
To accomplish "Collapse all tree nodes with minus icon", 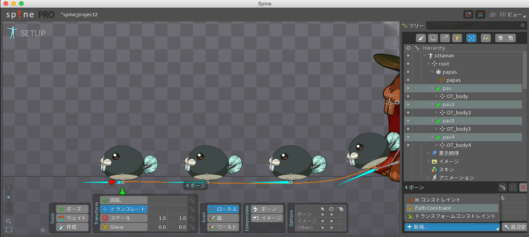I will [501, 38].
